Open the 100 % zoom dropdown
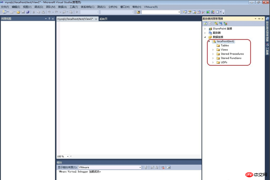The image size is (270, 180). [x=68, y=156]
